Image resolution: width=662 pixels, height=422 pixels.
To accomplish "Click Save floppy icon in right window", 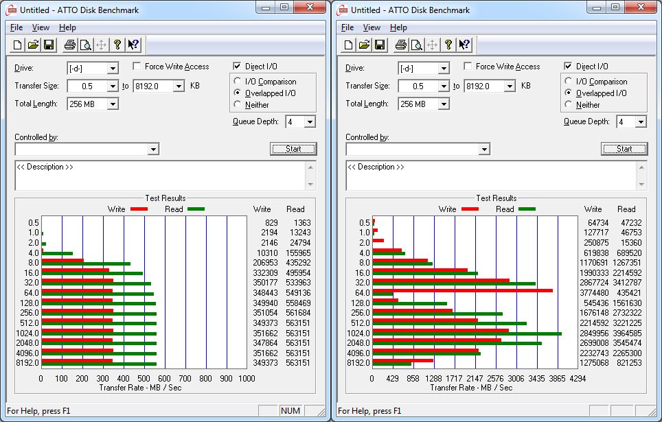I will pos(380,45).
